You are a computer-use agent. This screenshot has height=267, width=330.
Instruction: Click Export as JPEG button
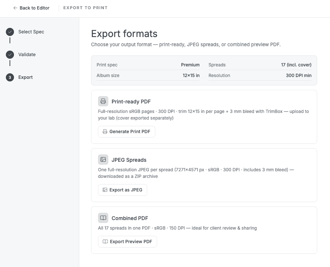(x=123, y=190)
